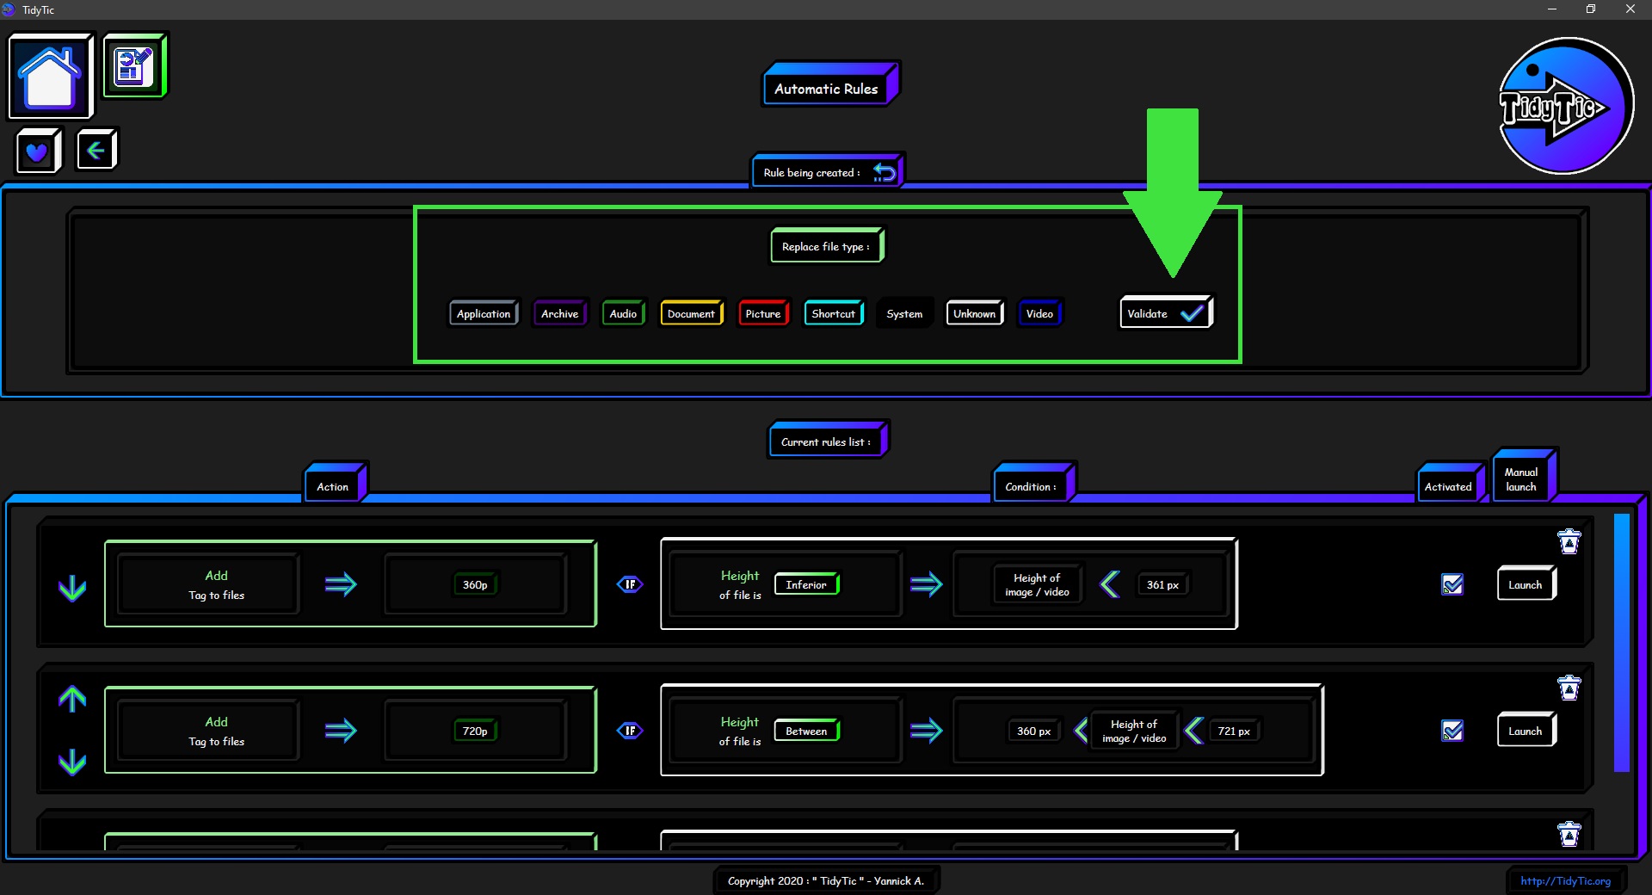This screenshot has height=895, width=1652.
Task: Select the Picture file type
Action: click(763, 313)
